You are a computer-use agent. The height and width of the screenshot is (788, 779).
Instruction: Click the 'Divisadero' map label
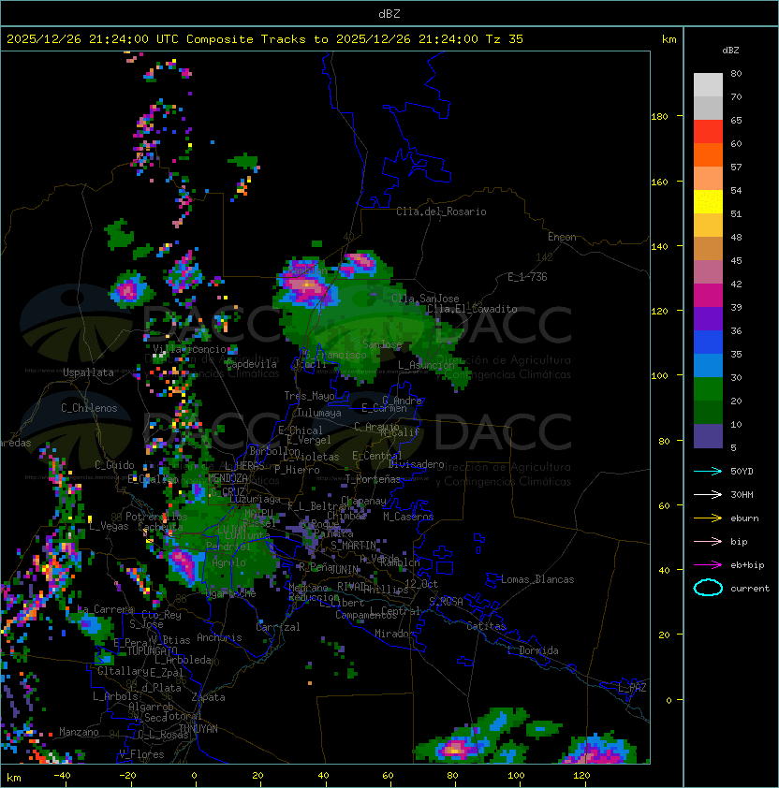click(x=417, y=464)
